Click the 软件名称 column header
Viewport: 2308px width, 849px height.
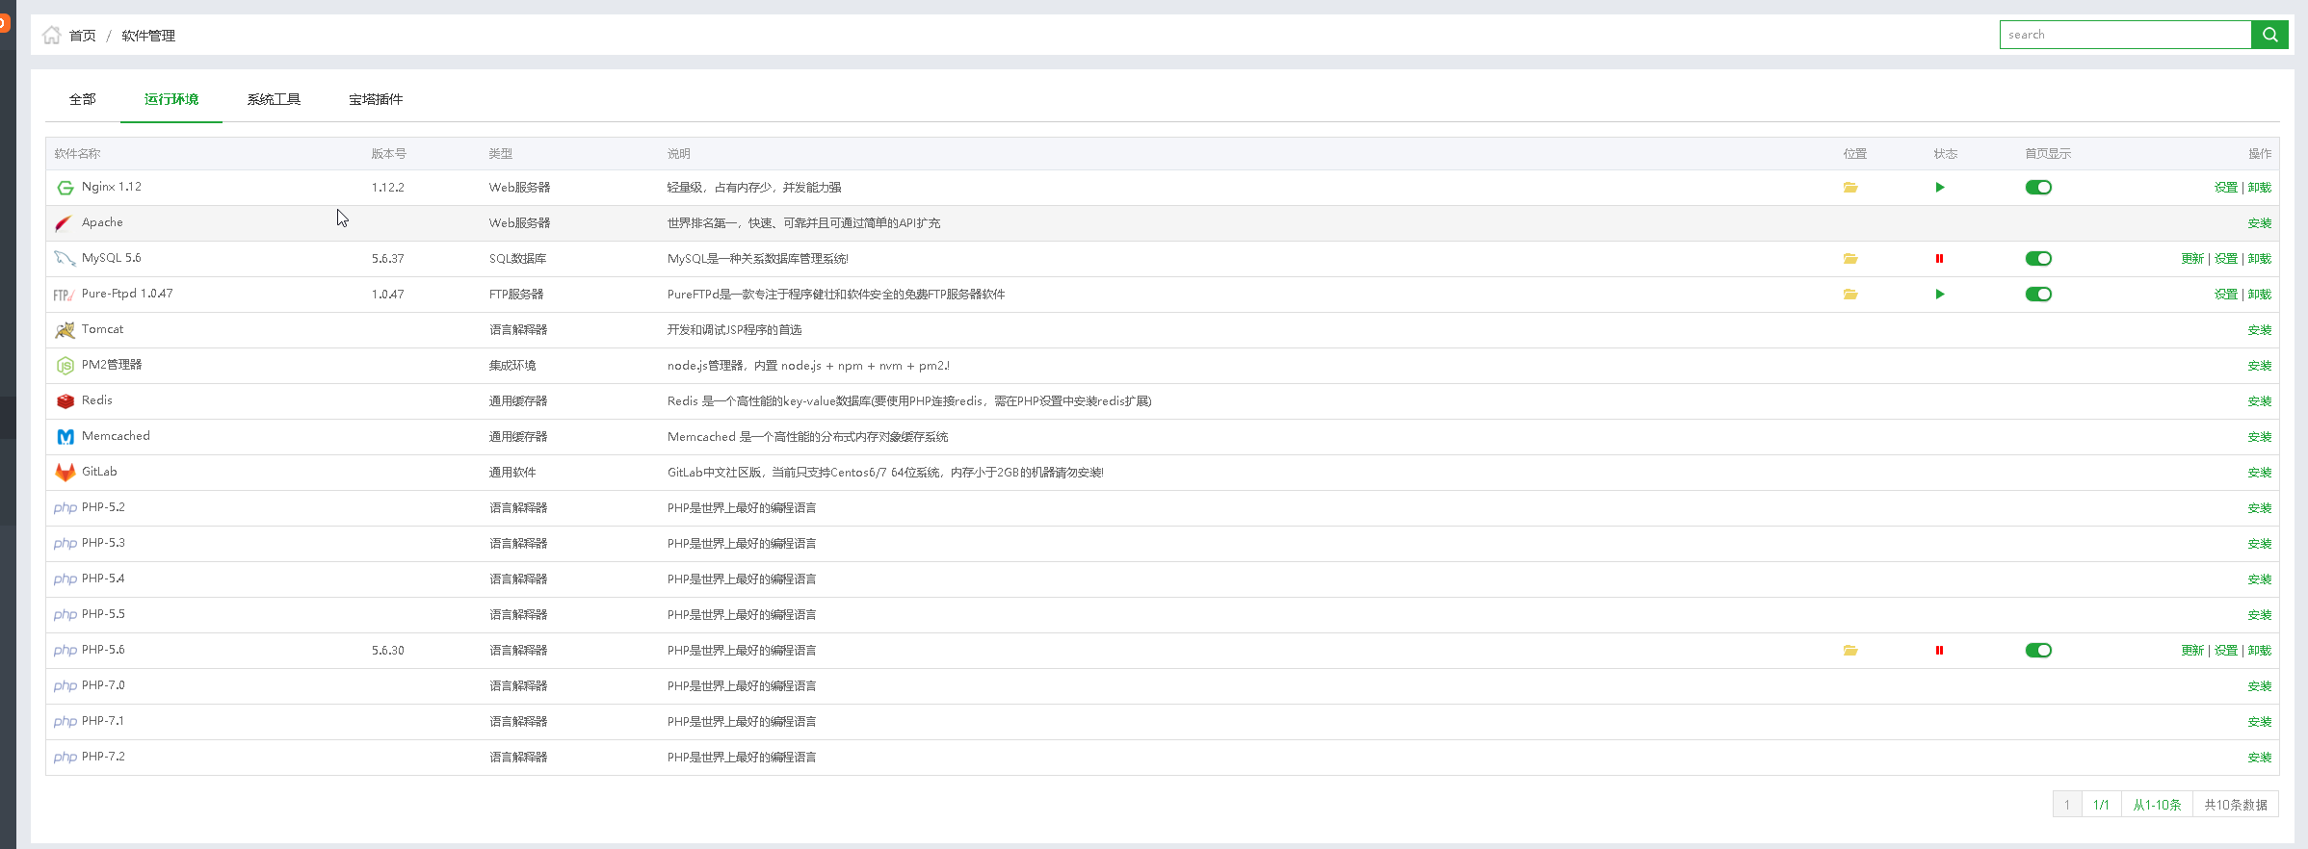tap(77, 154)
